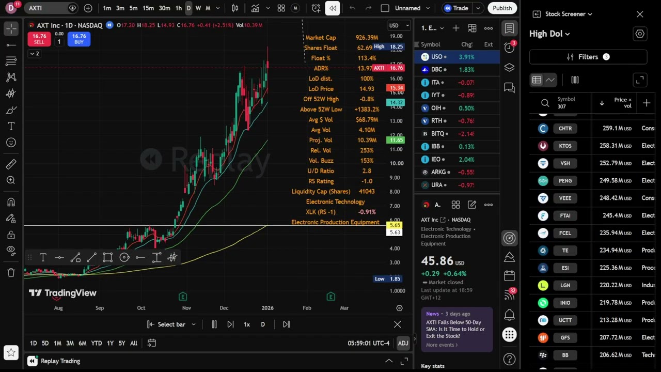The width and height of the screenshot is (661, 372).
Task: Open the indicators button in top toolbar
Action: (x=255, y=8)
